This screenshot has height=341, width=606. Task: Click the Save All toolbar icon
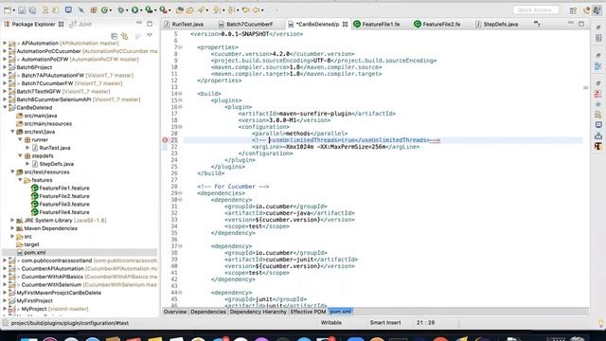(x=32, y=10)
